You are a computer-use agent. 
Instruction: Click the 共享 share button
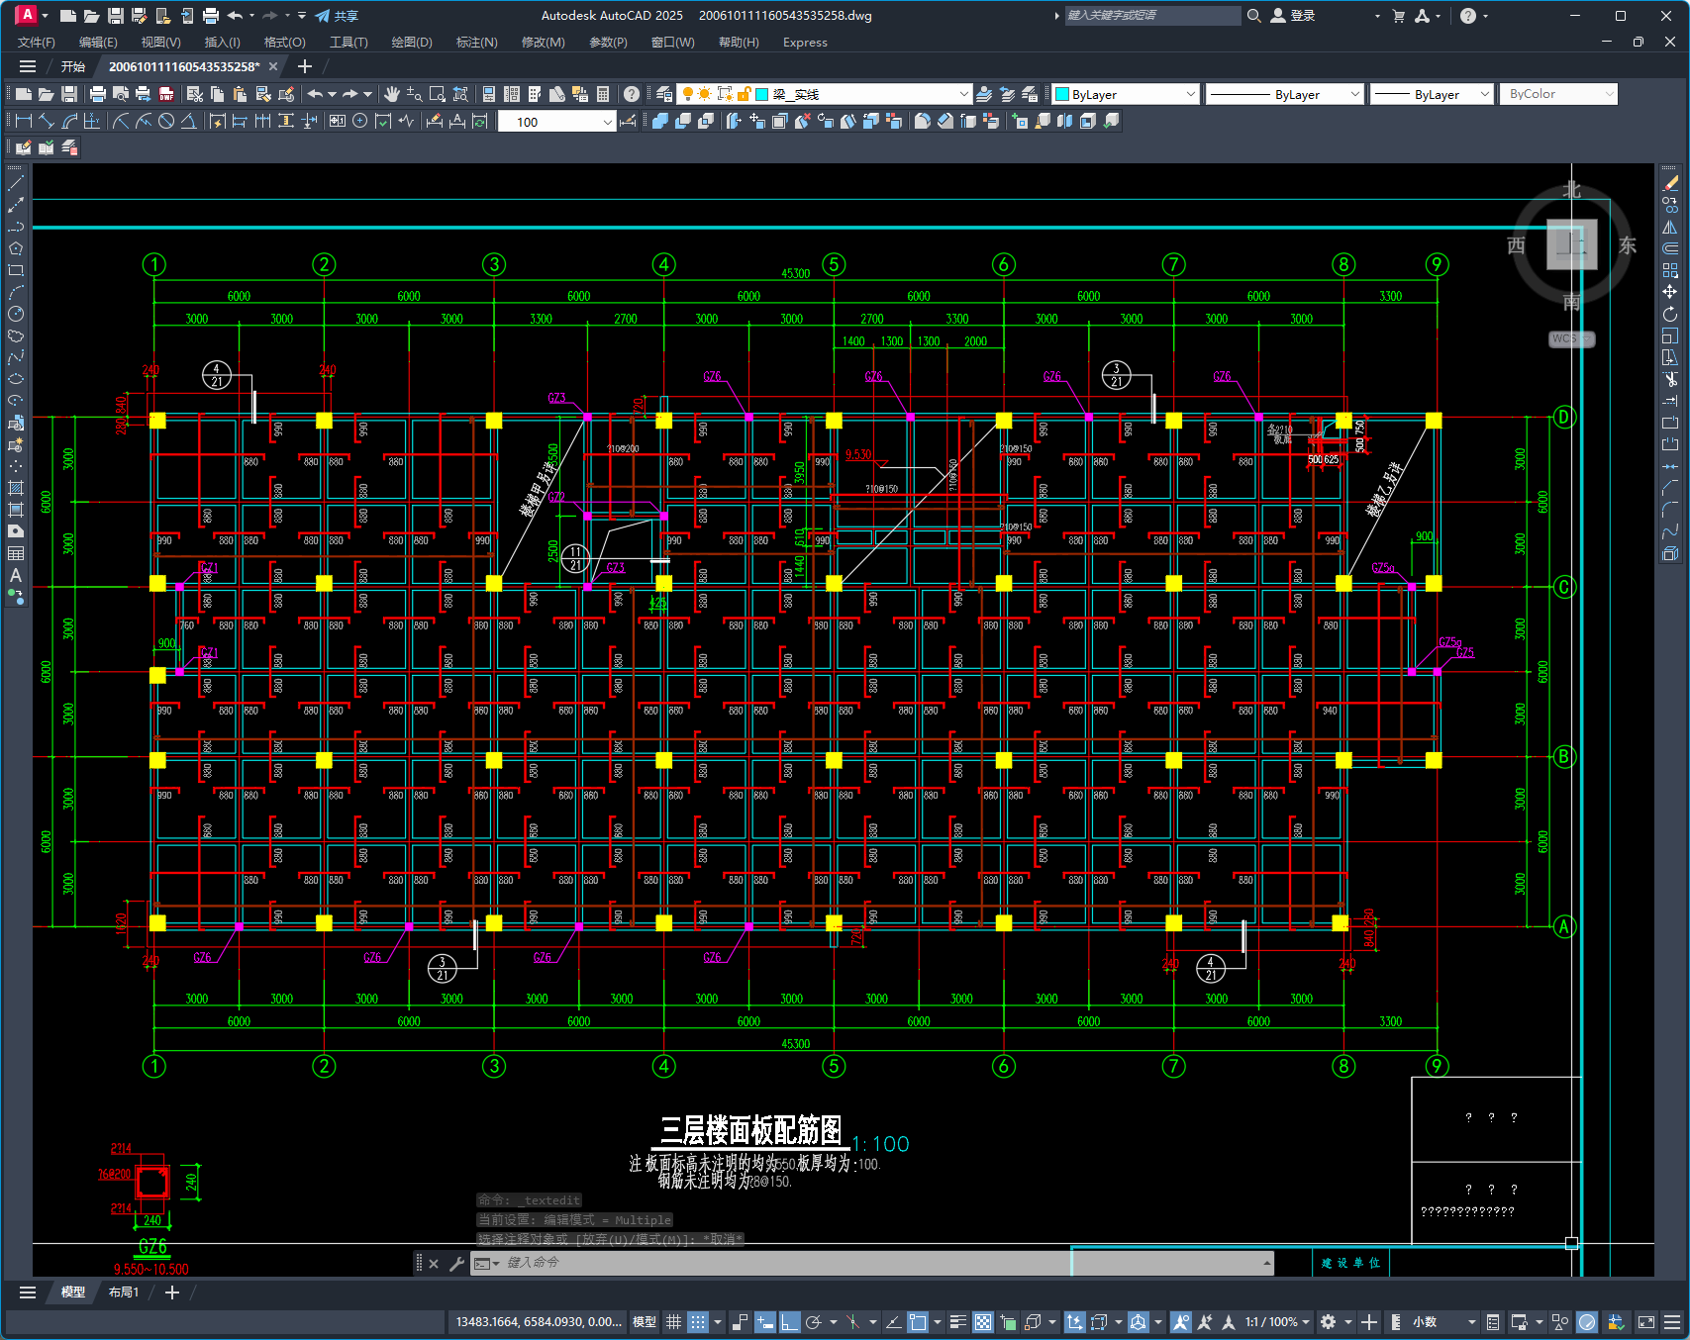[337, 16]
